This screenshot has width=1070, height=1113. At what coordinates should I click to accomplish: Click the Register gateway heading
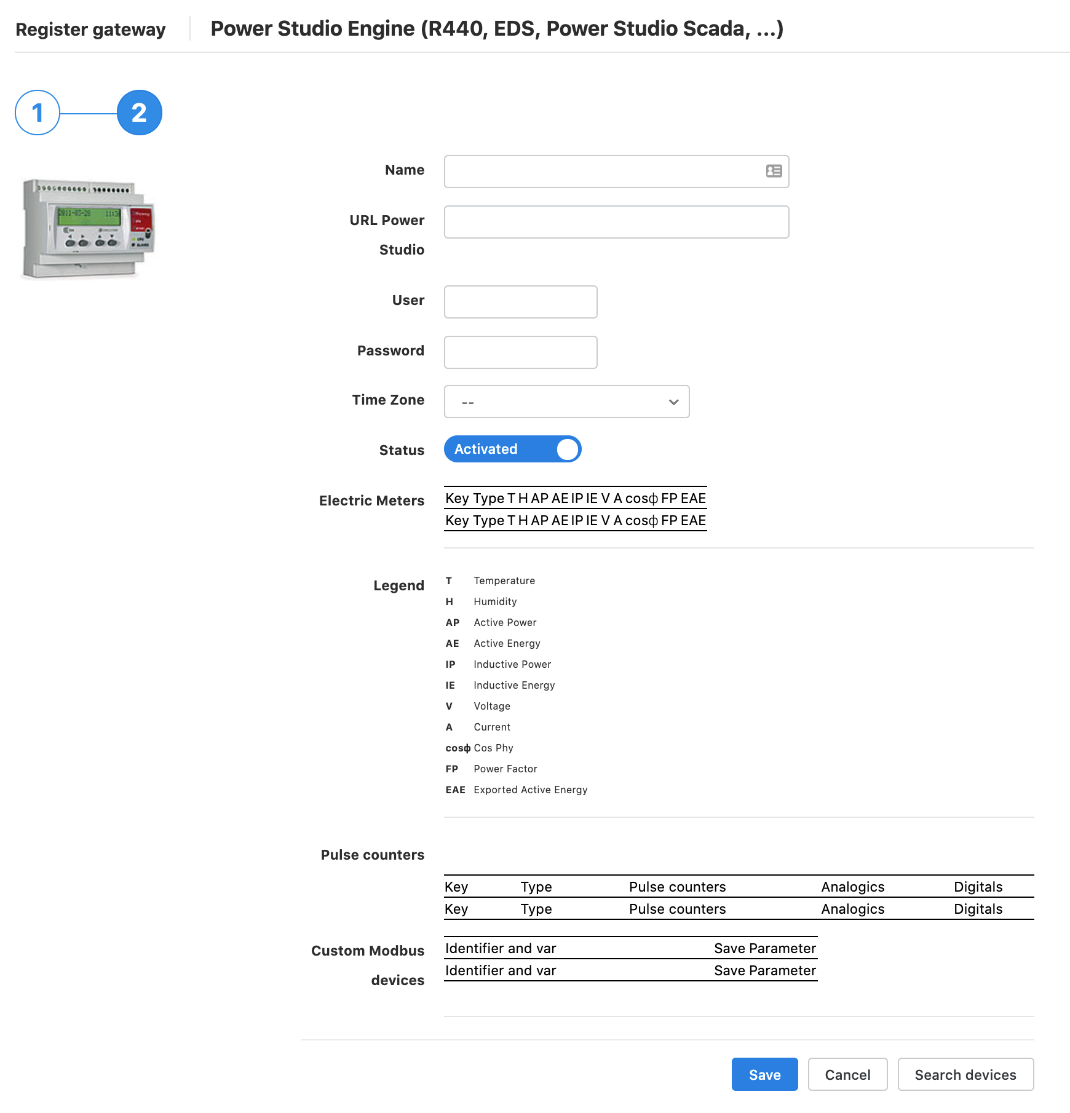[90, 29]
